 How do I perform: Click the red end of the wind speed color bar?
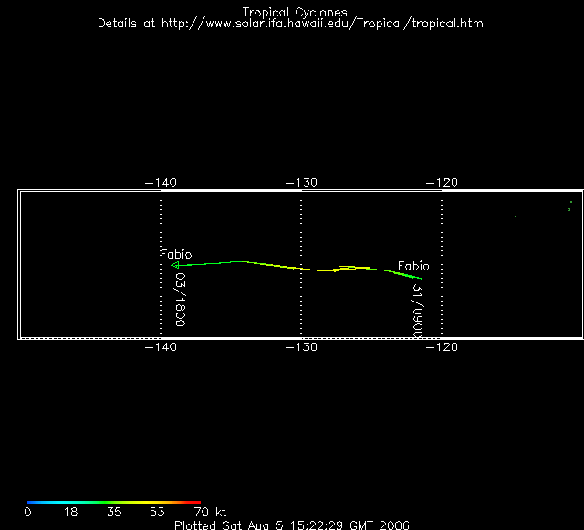[x=195, y=503]
